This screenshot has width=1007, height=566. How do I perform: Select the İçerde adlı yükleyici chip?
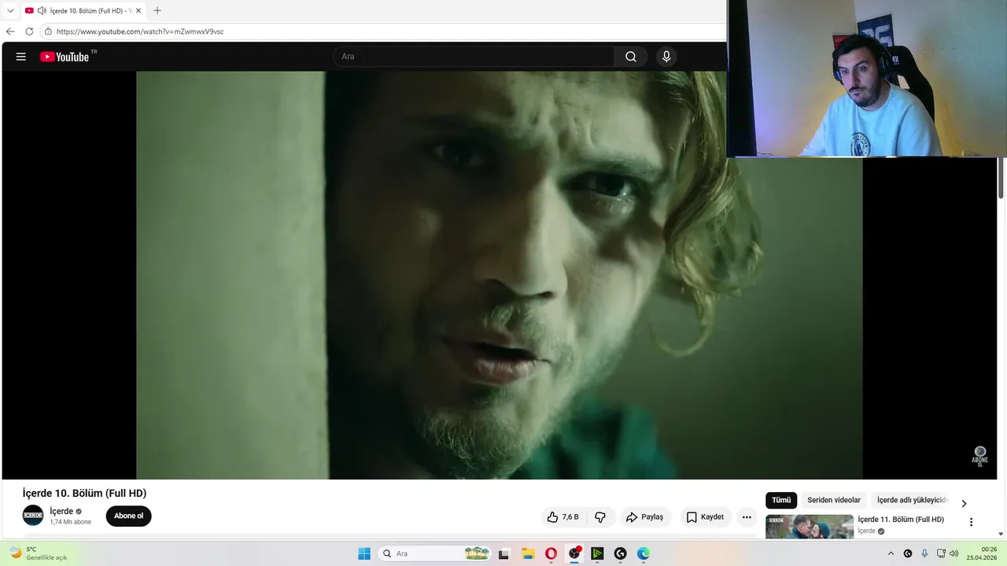click(913, 500)
